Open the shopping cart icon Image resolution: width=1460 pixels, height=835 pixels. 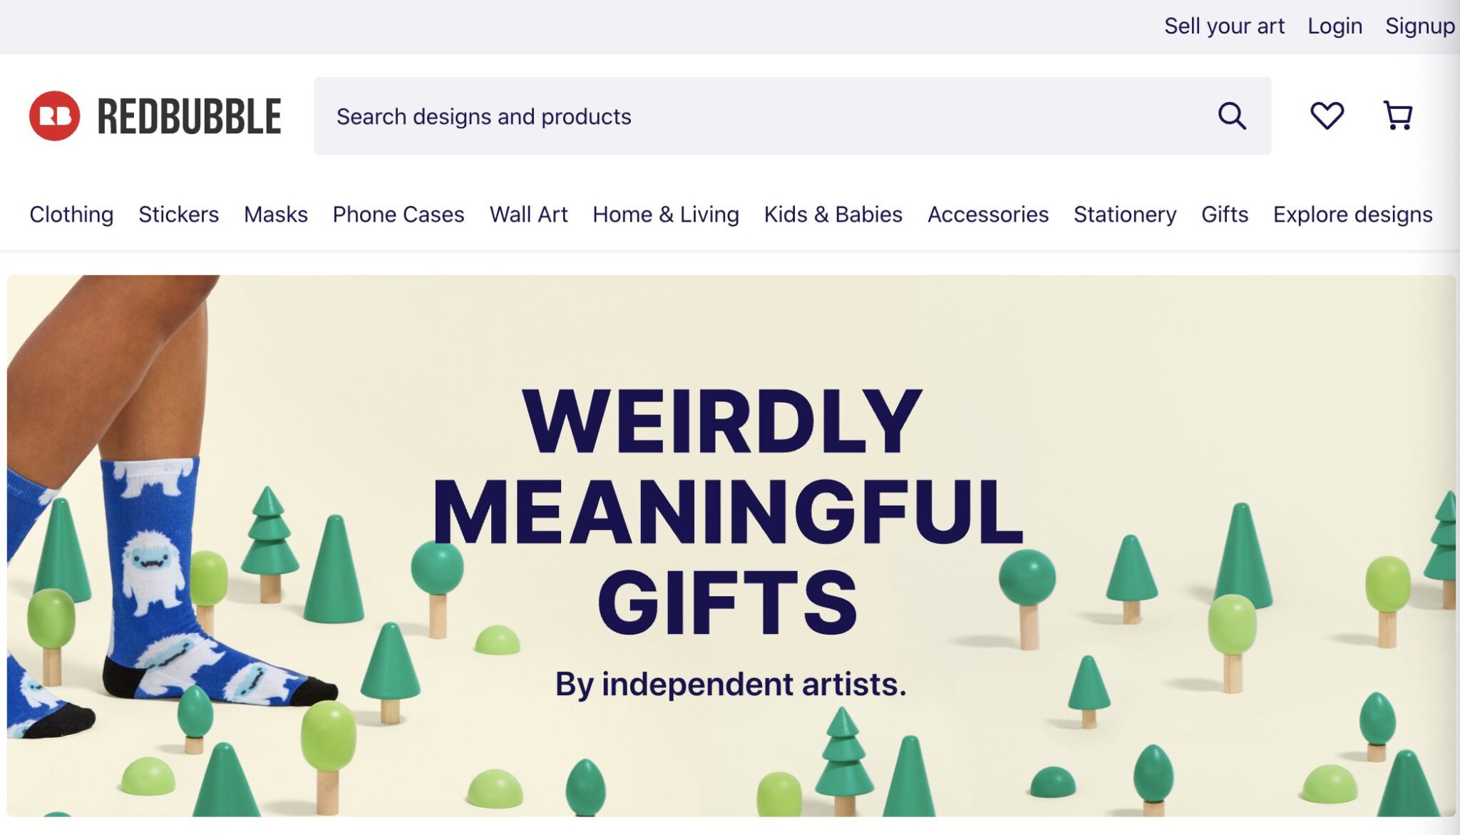1397,116
